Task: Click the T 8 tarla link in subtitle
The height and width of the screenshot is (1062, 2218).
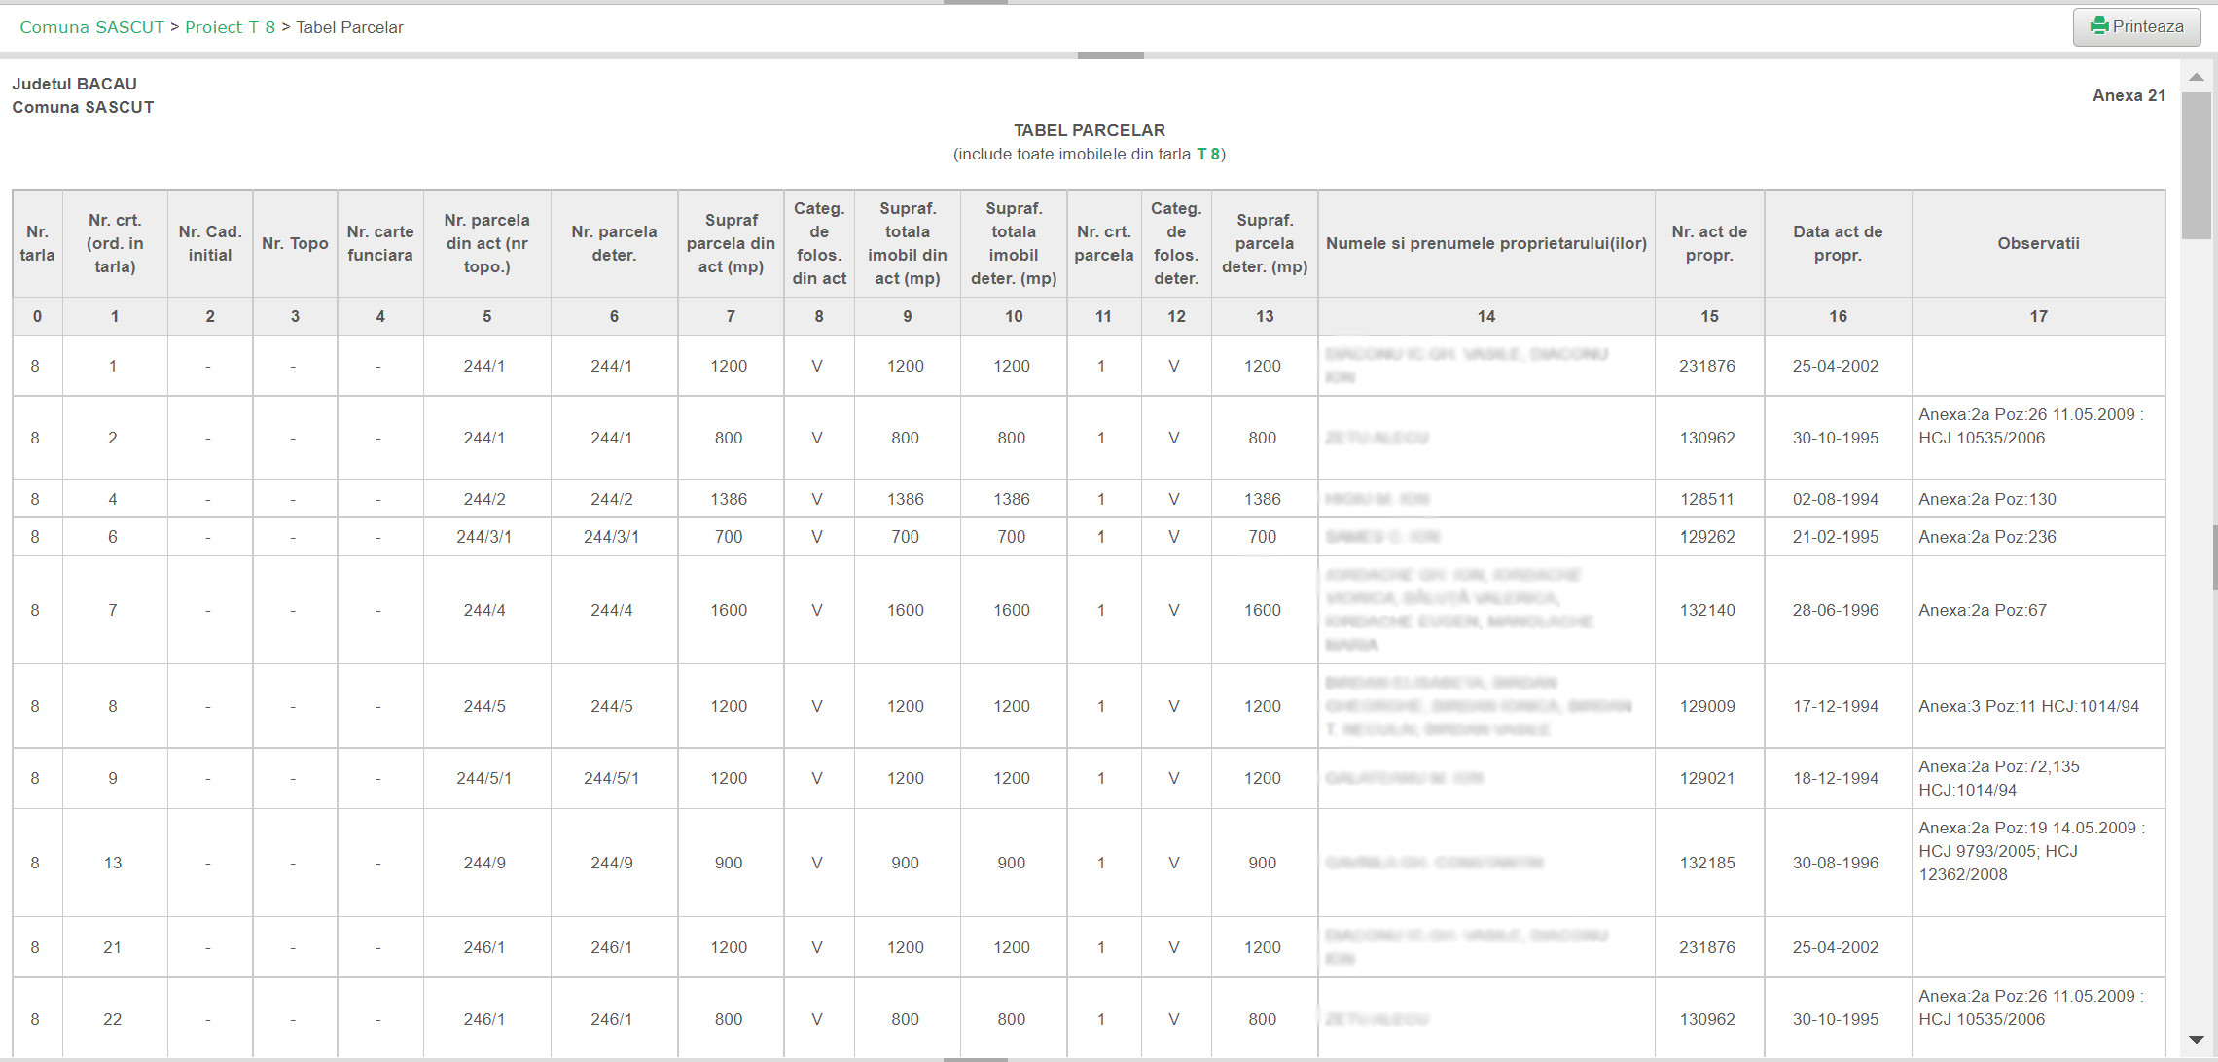Action: pyautogui.click(x=1207, y=154)
